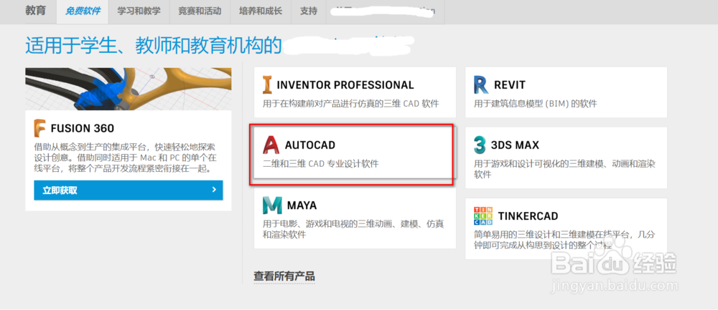Click Revit description 用于建筑信息模型 (BIM) 的软件

coord(536,104)
